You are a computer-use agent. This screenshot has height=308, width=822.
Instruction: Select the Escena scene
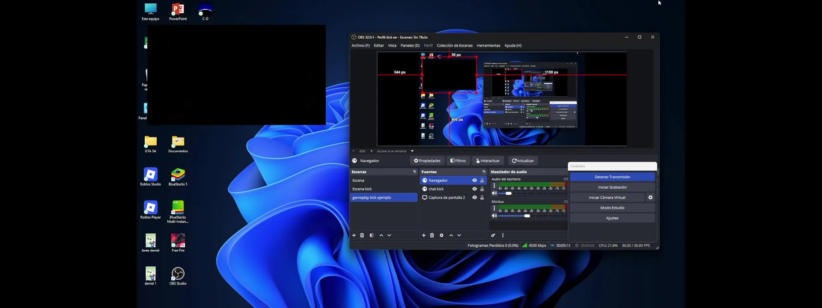pos(384,181)
